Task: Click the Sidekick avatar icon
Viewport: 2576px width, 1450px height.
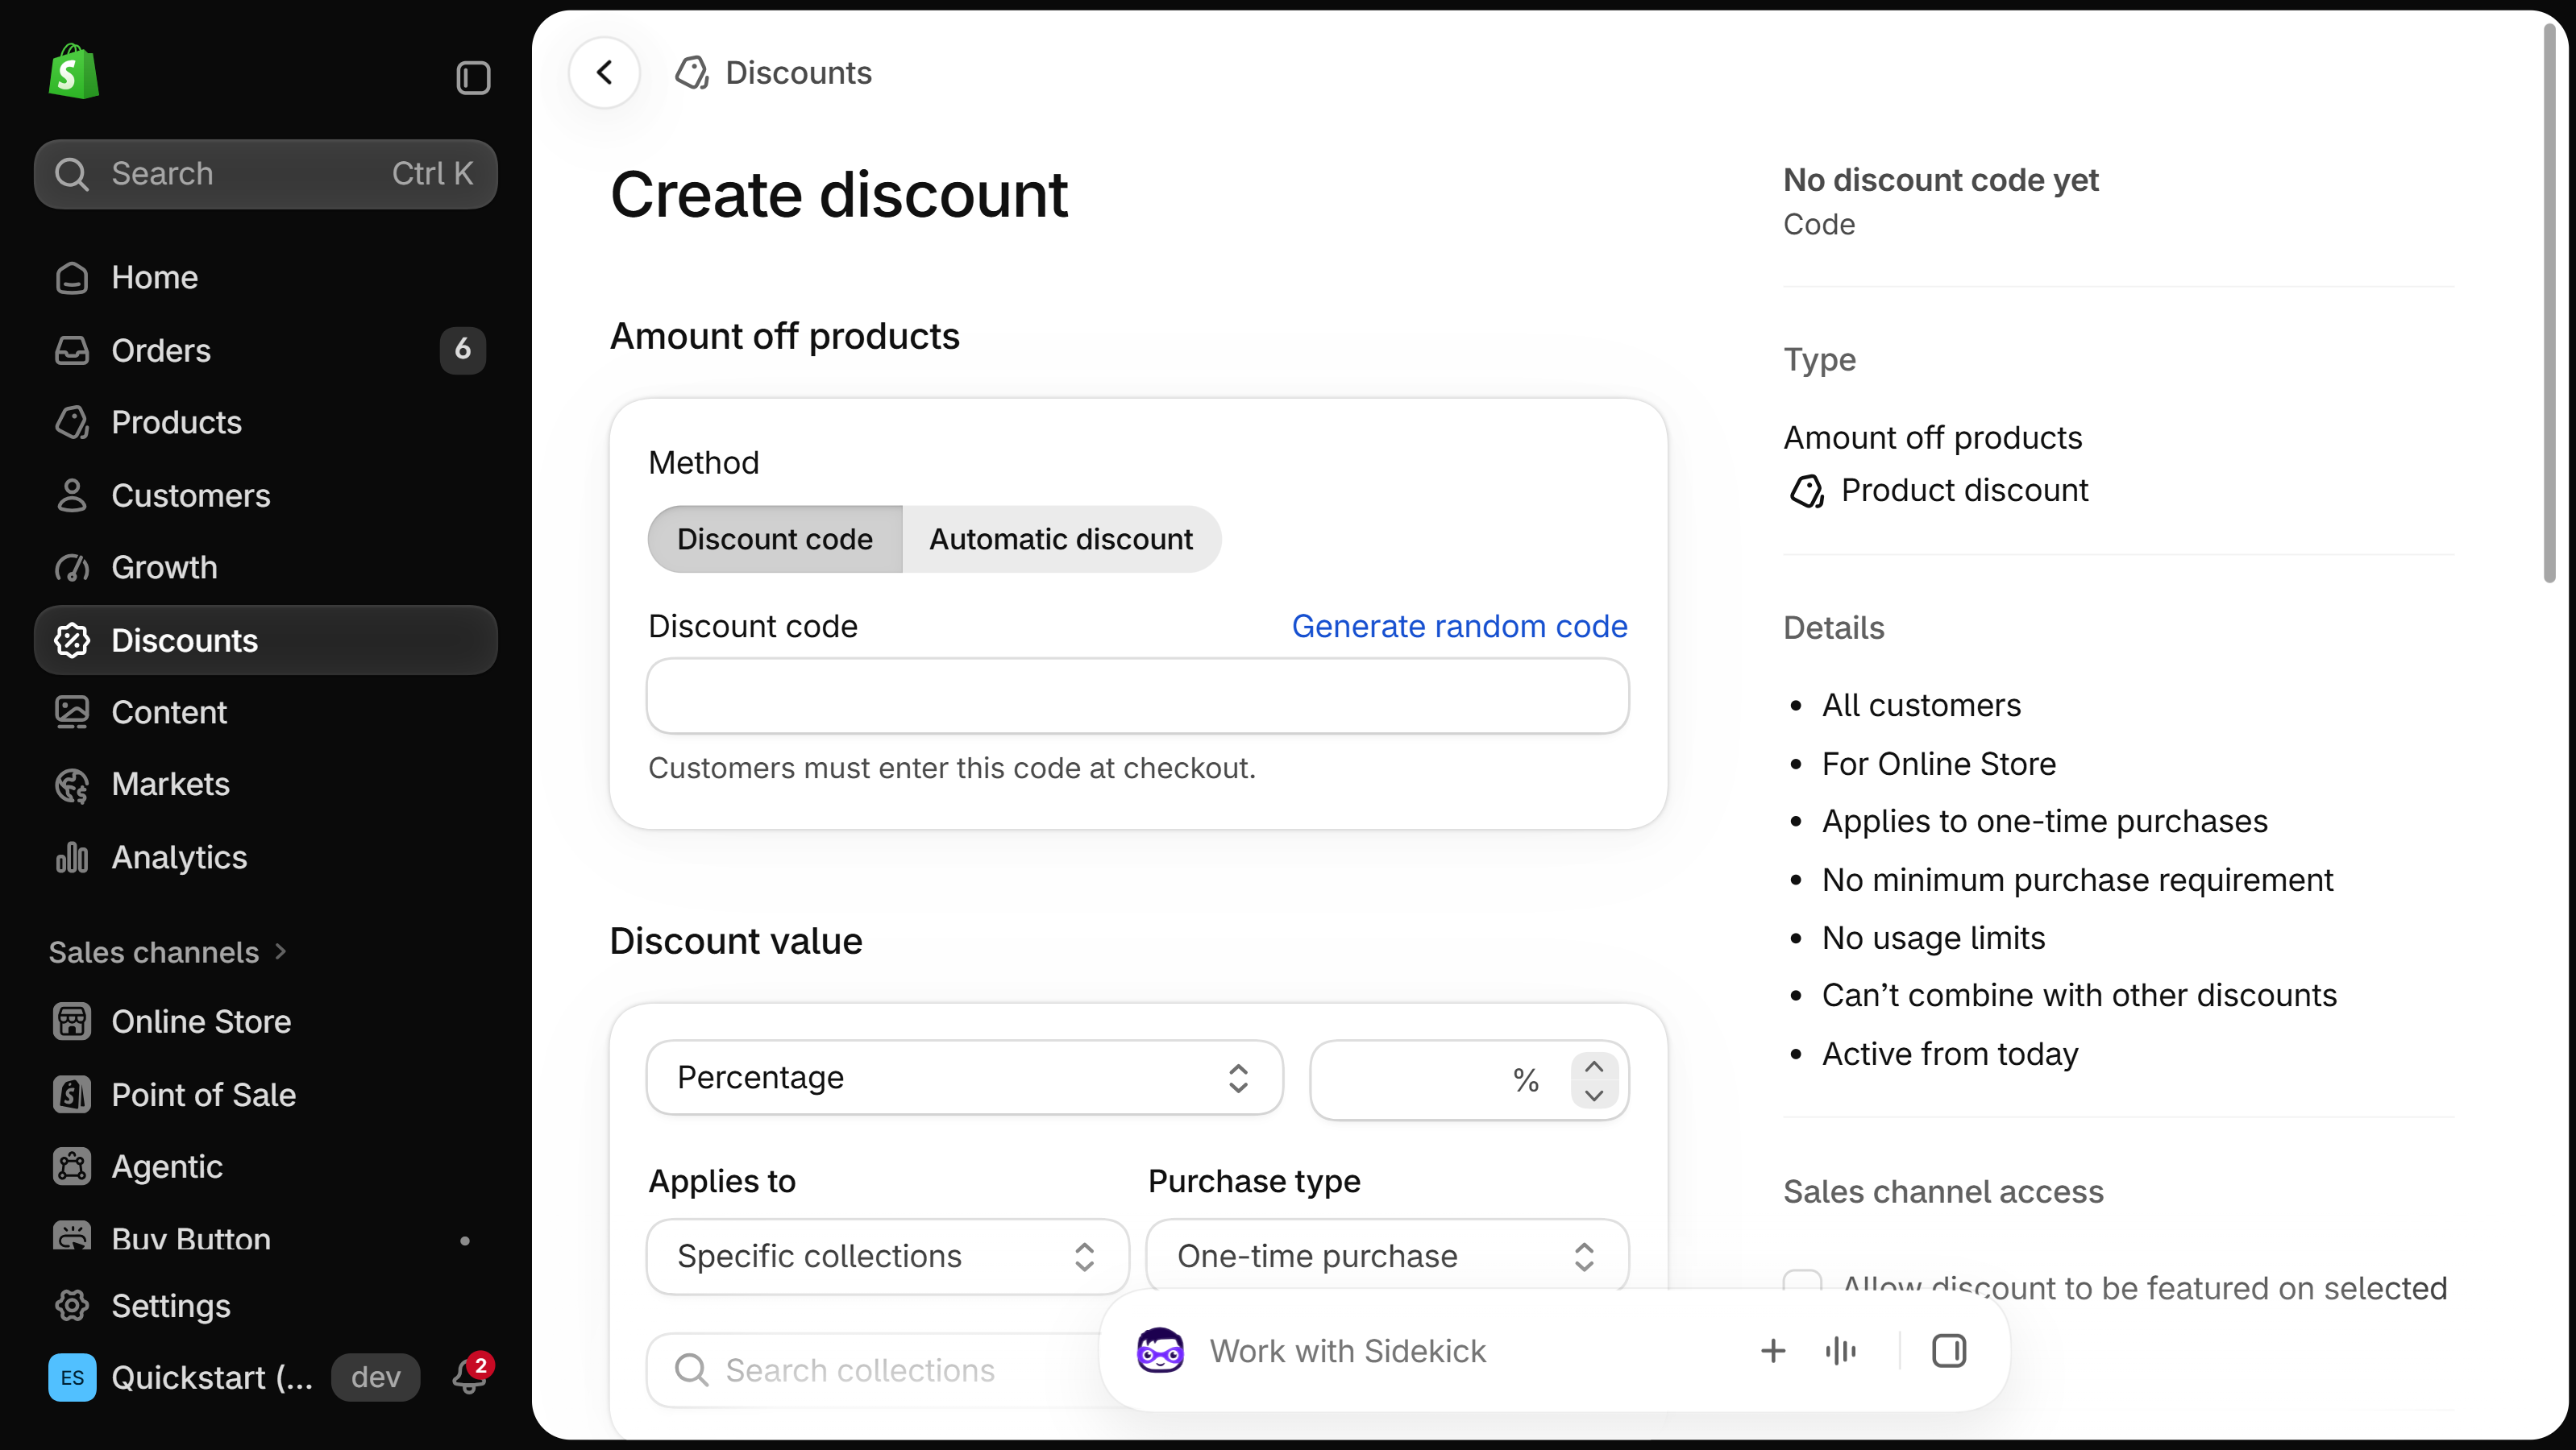Action: (x=1160, y=1350)
